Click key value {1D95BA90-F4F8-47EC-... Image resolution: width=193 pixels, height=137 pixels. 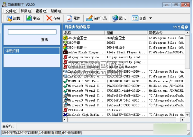(126, 81)
